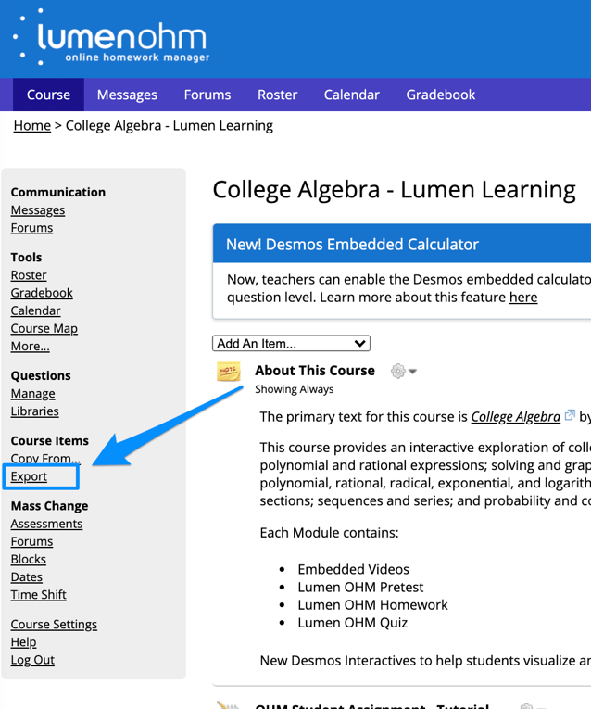Viewport: 591px width, 709px height.
Task: Open Manage link under Questions
Action: pyautogui.click(x=32, y=393)
